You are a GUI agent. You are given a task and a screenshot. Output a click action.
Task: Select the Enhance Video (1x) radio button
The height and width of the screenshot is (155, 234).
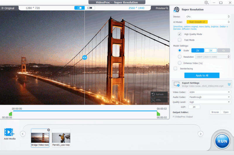[x=180, y=63]
